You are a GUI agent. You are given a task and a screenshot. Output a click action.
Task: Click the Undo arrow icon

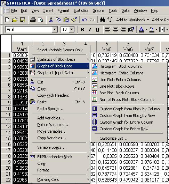coord(84,20)
